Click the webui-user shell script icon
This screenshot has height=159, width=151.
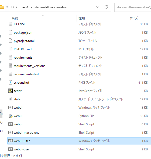pyautogui.click(x=11, y=149)
